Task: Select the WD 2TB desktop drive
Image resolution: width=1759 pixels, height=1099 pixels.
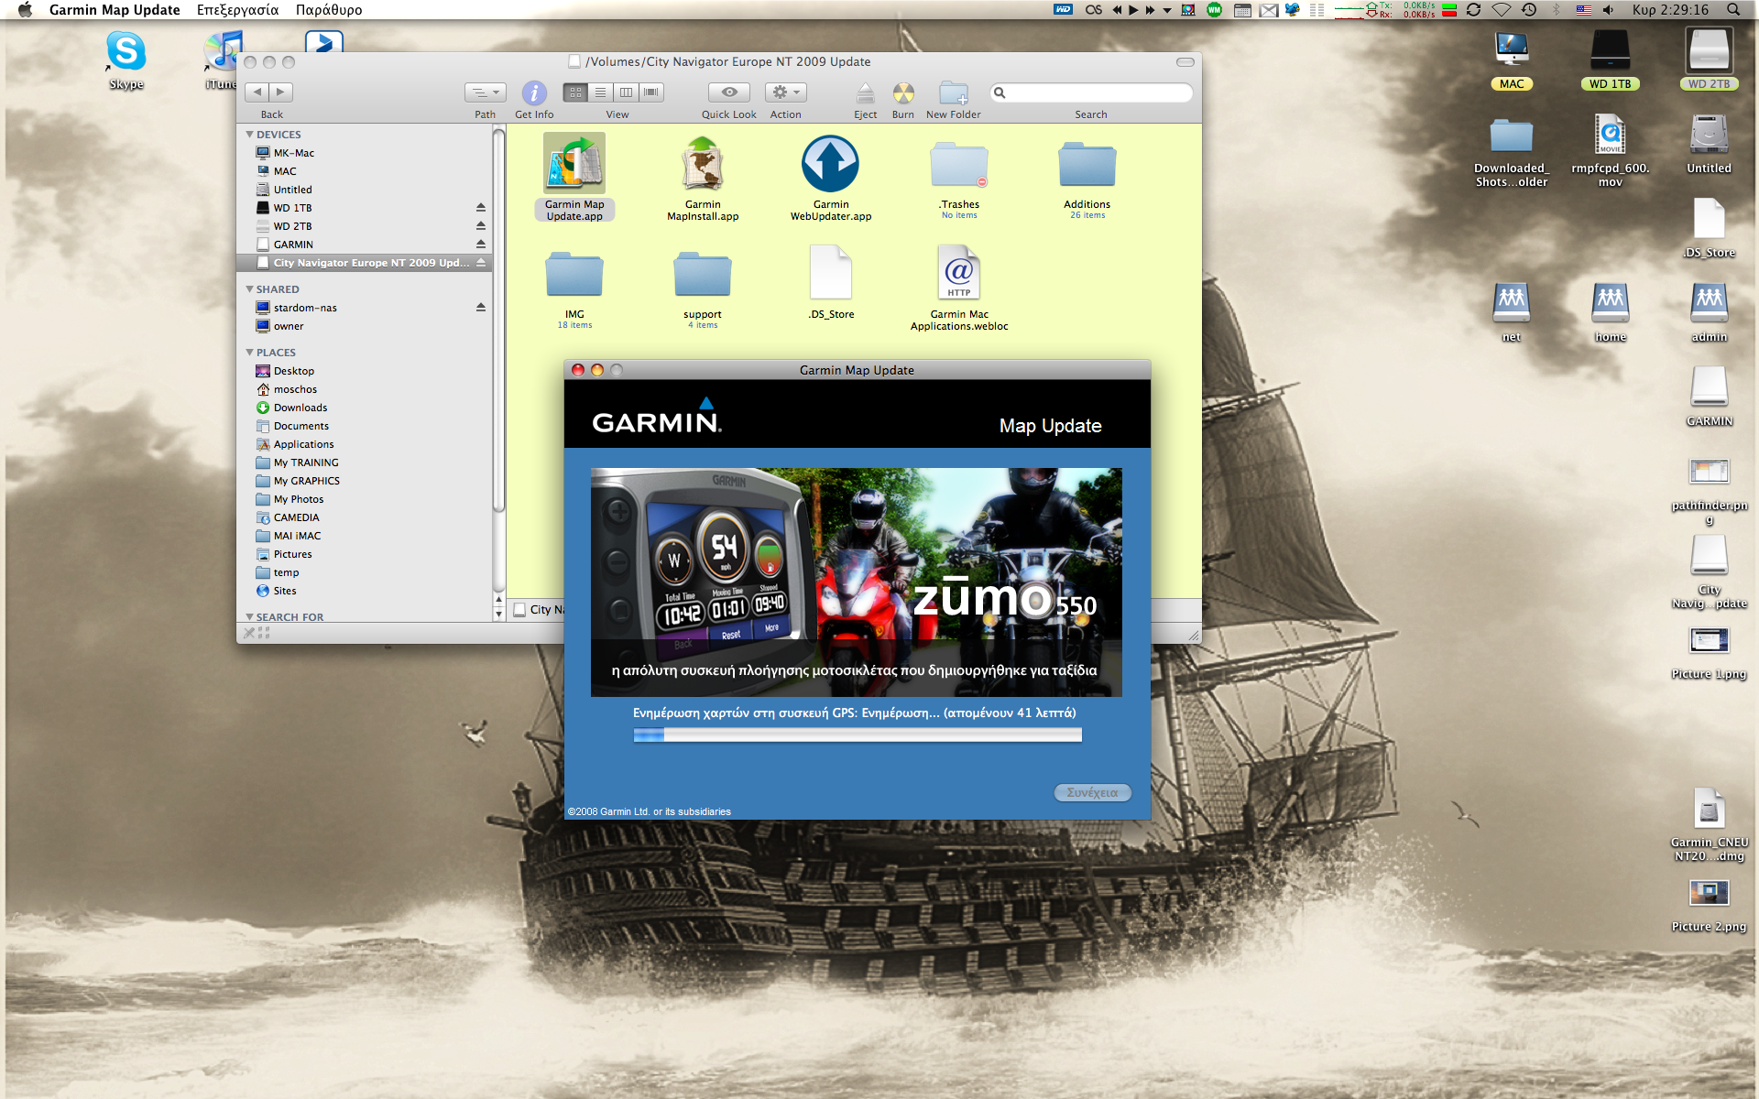Action: coord(1709,60)
